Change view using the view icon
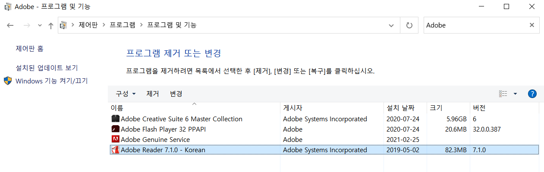The height and width of the screenshot is (172, 544). click(x=503, y=94)
